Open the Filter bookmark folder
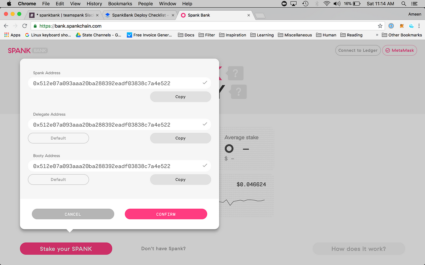Image resolution: width=425 pixels, height=265 pixels. [x=207, y=35]
